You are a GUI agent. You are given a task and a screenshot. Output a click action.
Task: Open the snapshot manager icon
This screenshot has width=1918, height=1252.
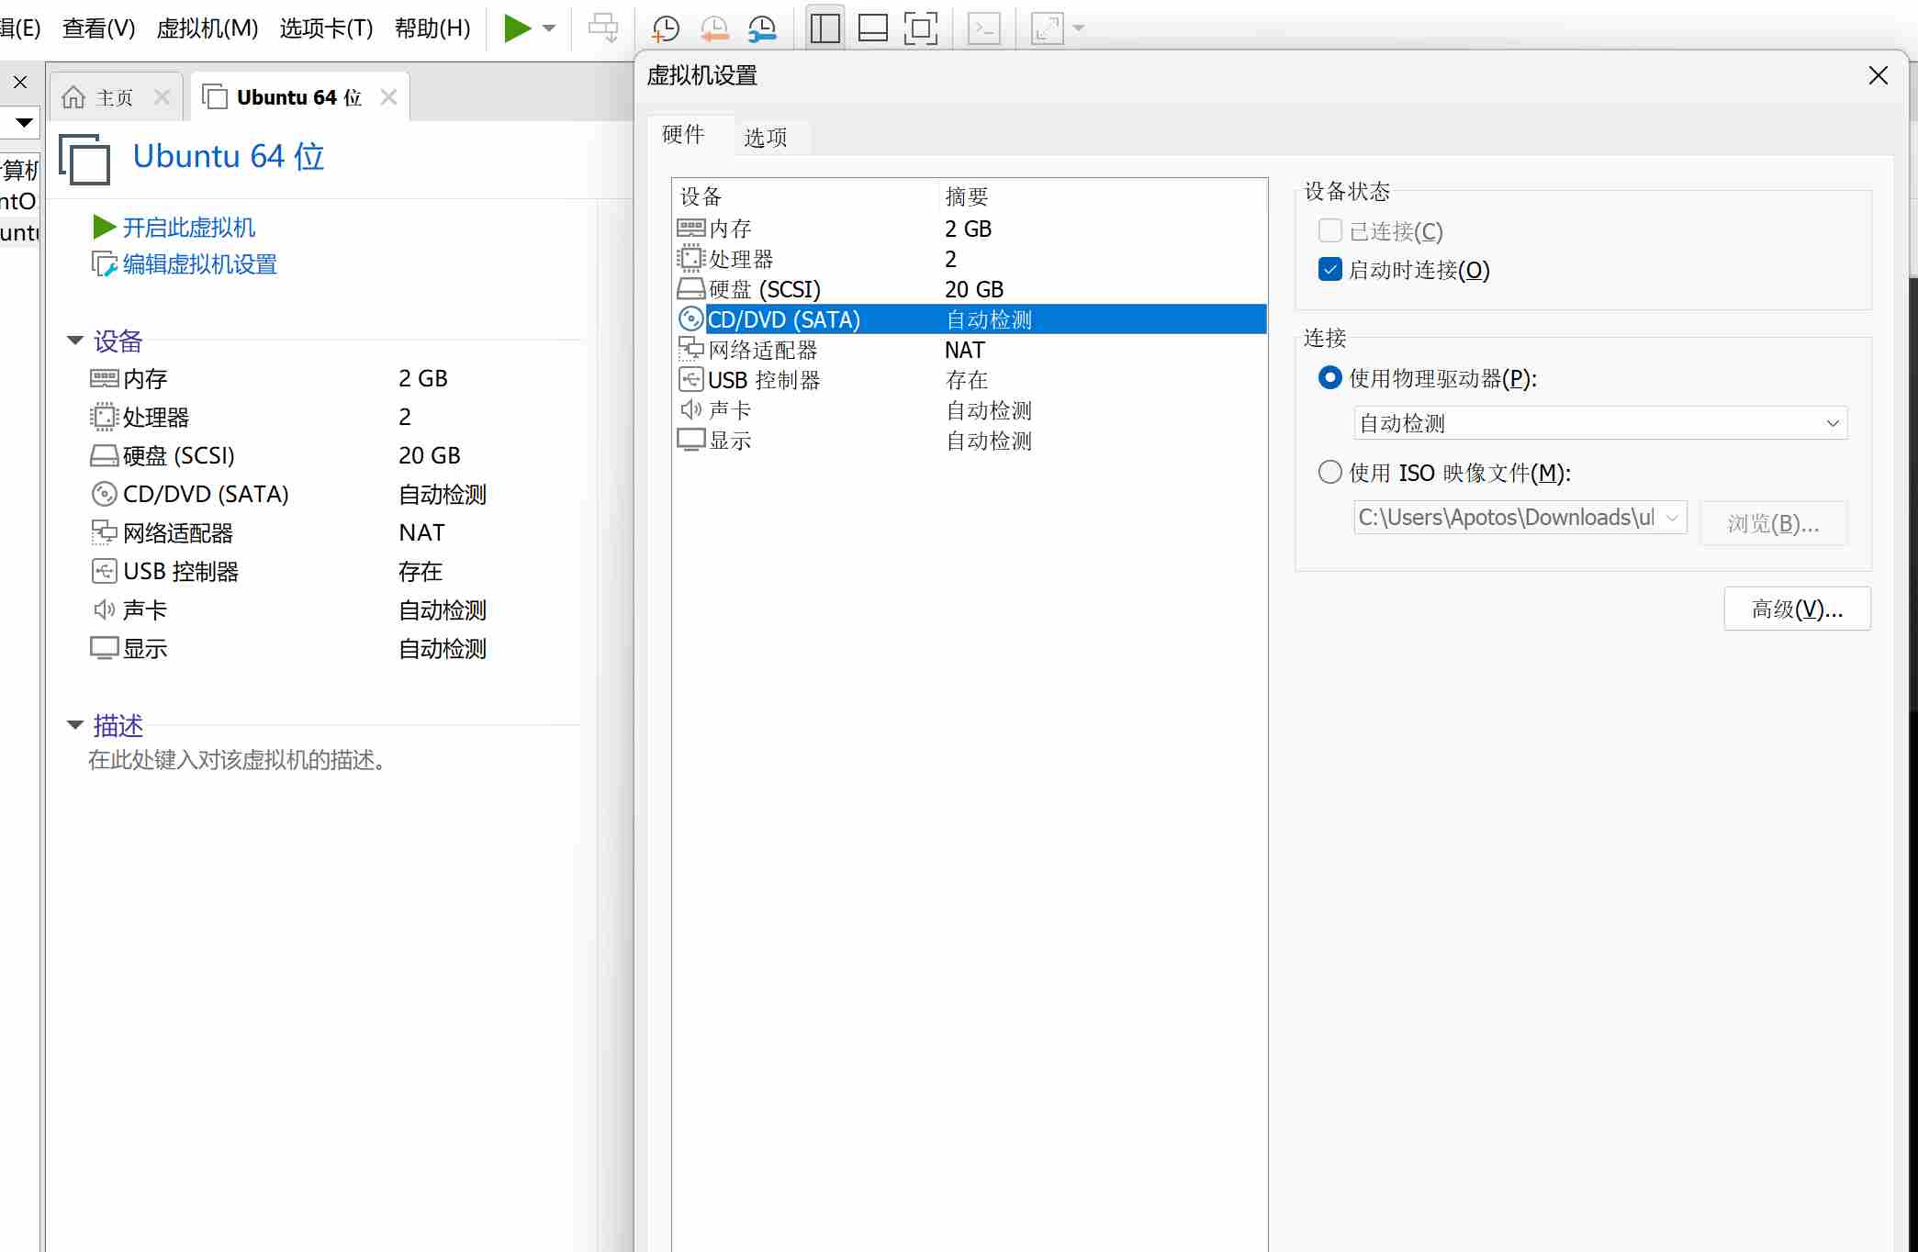coord(762,28)
